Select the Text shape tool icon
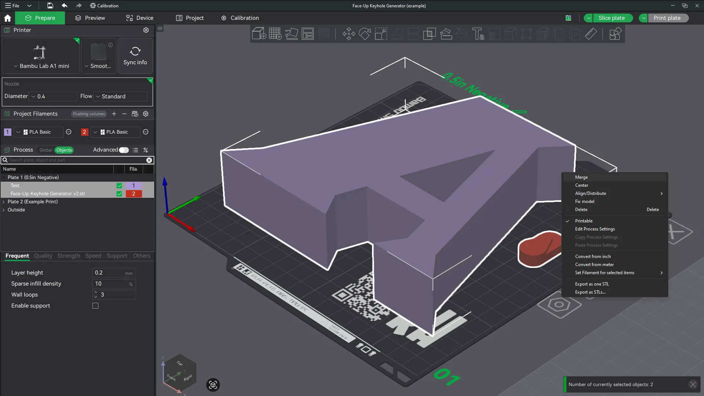The width and height of the screenshot is (704, 396). [478, 34]
